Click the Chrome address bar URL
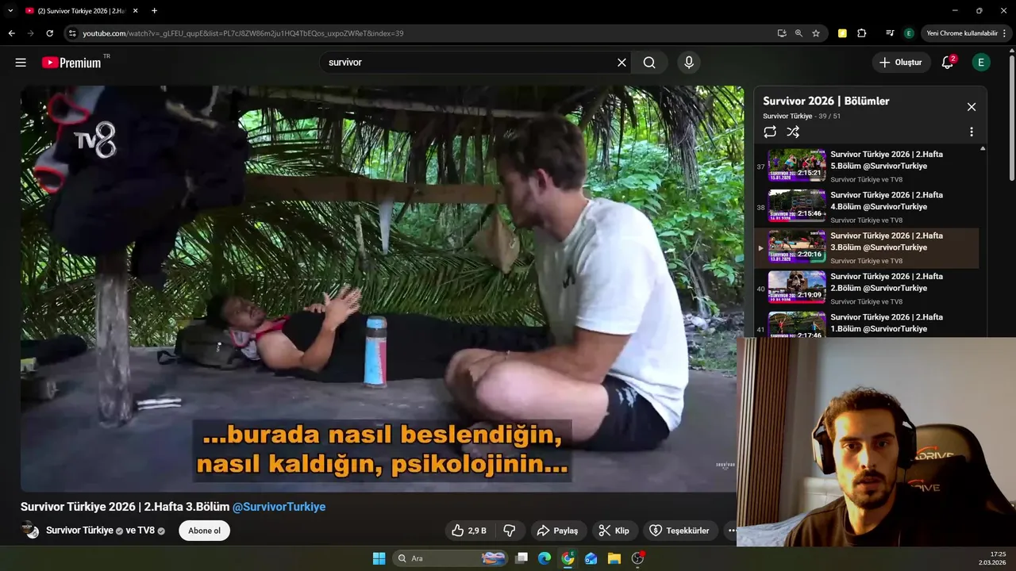This screenshot has width=1016, height=571. click(x=243, y=33)
